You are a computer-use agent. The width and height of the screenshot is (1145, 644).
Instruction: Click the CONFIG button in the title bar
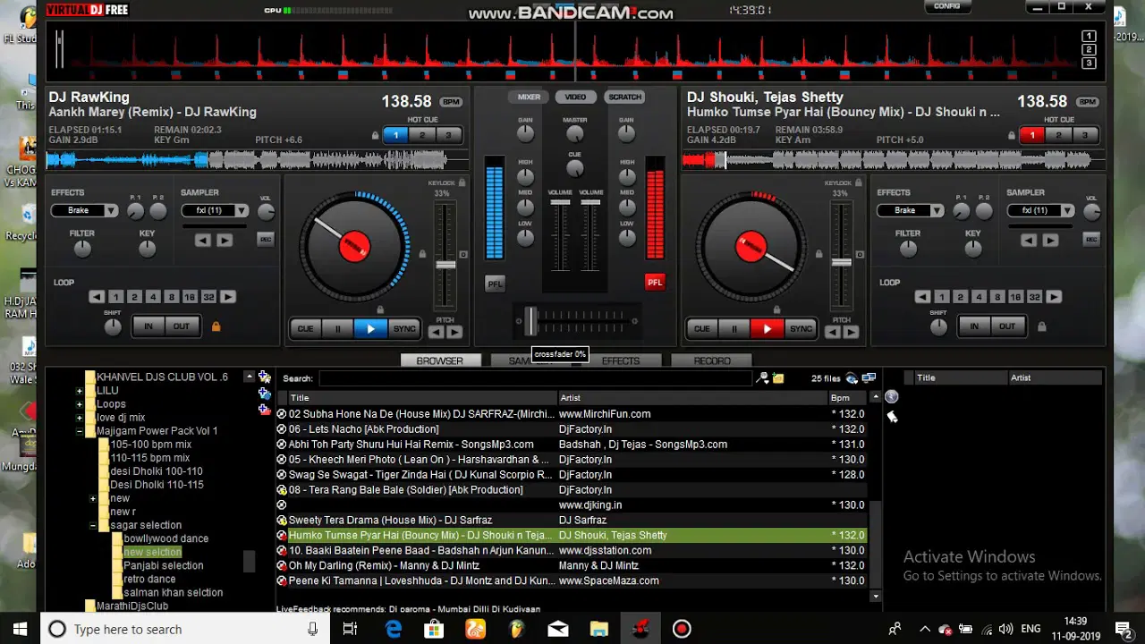click(946, 6)
